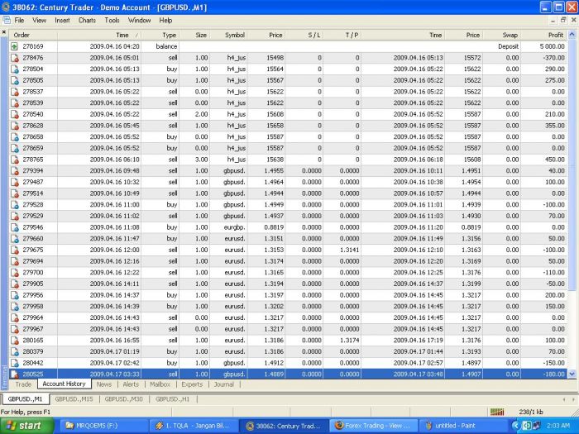Switch to the GBPUSD.,M30 chart tab
The width and height of the screenshot is (579, 434).
122,398
